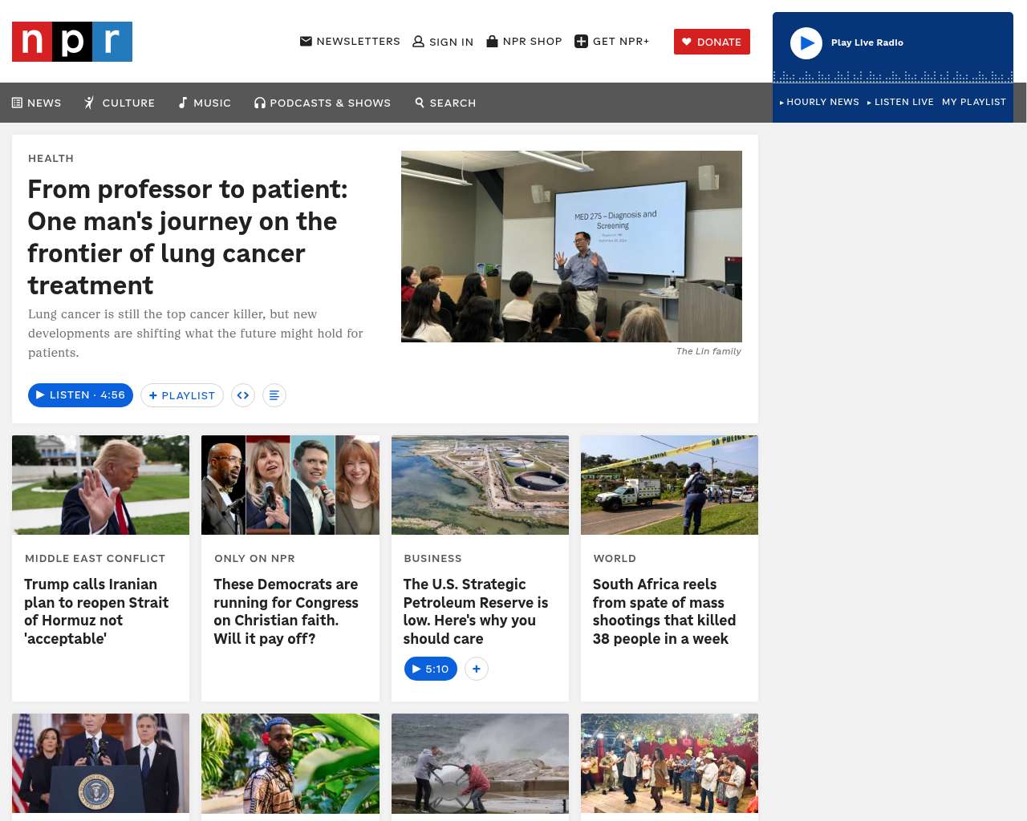The image size is (1027, 821).
Task: Expand the Culture menu
Action: pyautogui.click(x=120, y=103)
